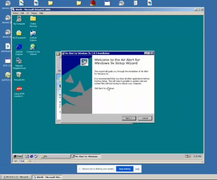Open the Edit menu in Virtual PC
217x180 pixels.
[x=22, y=13]
